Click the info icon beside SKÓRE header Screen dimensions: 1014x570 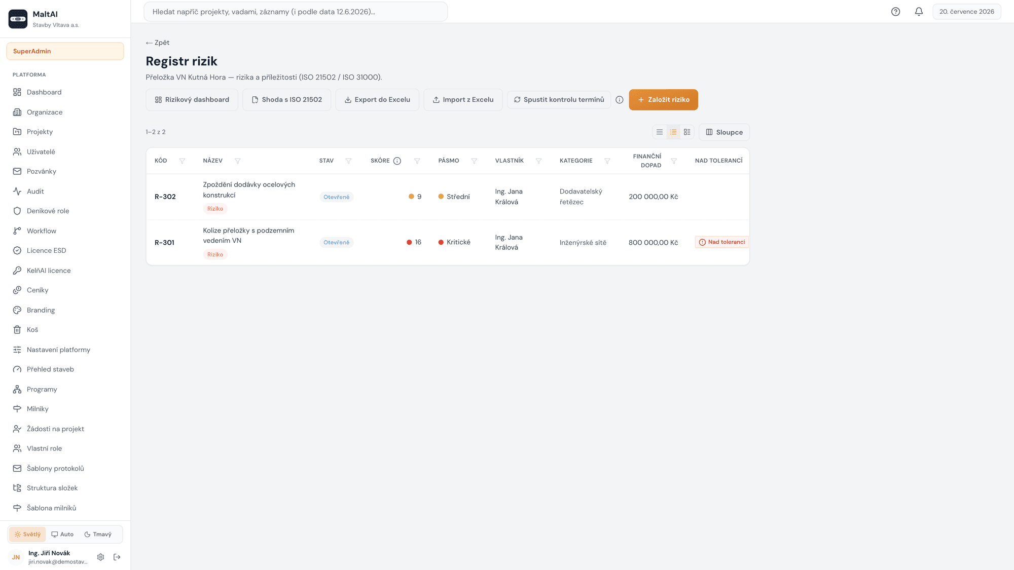[x=397, y=161]
